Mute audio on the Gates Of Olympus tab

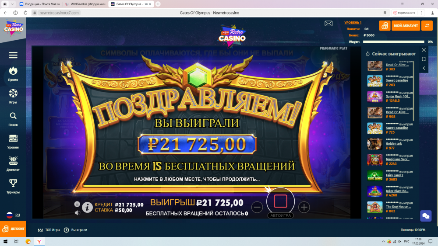(x=146, y=4)
